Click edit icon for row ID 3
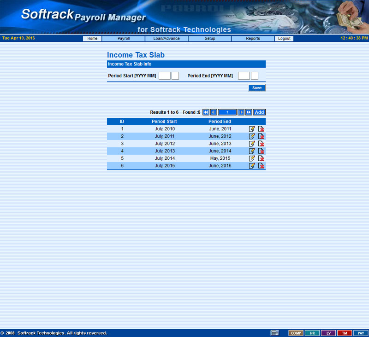369x337 pixels. pos(252,144)
